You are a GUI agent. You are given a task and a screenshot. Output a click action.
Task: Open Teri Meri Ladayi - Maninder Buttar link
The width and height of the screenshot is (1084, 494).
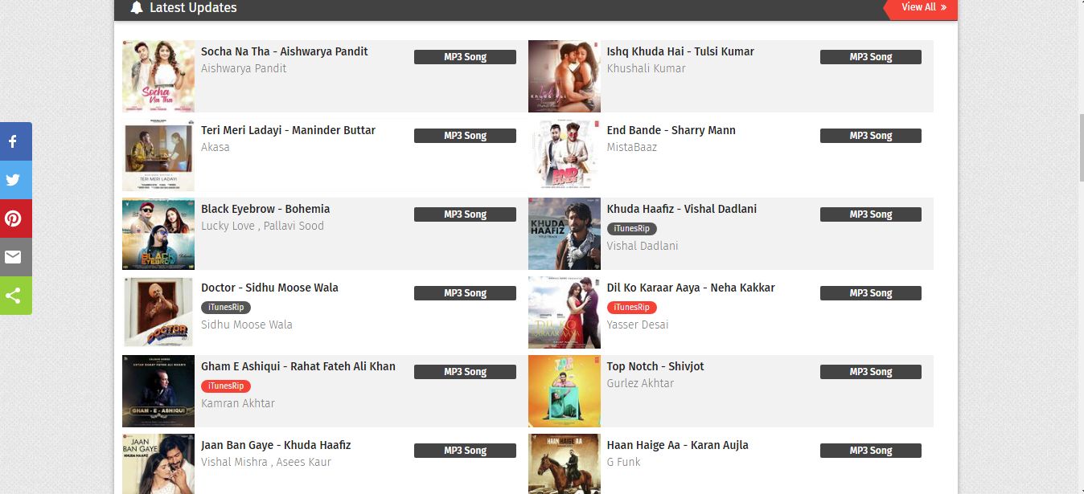pyautogui.click(x=288, y=130)
